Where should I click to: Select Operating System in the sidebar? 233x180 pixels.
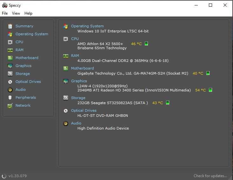click(32, 34)
